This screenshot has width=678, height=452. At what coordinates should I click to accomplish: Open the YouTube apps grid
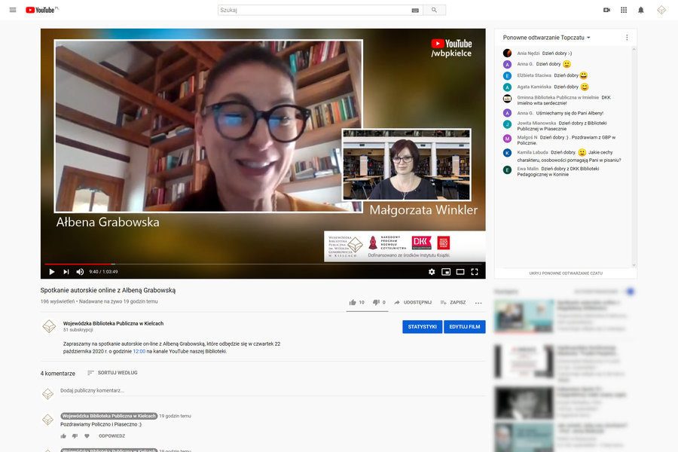pos(624,10)
